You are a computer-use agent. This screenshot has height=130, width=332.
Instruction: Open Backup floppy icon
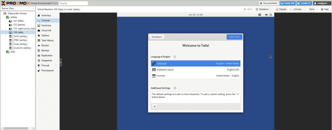tap(39, 51)
